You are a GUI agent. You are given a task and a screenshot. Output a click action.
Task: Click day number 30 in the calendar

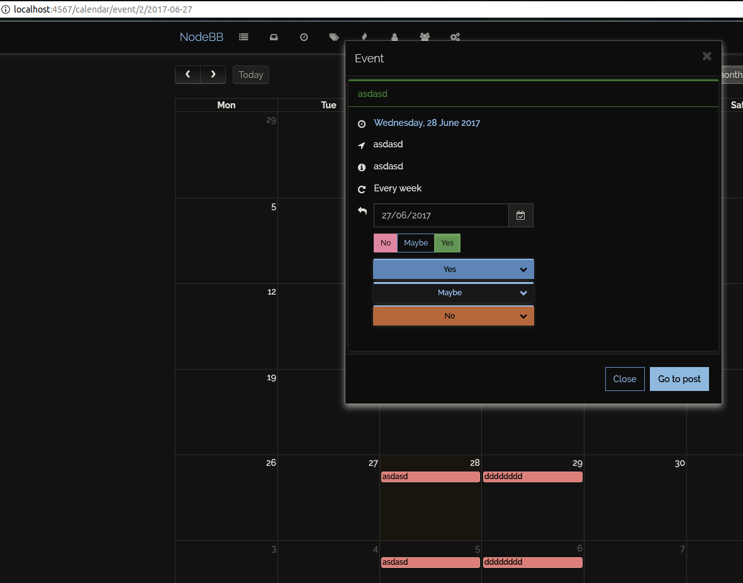(x=679, y=463)
